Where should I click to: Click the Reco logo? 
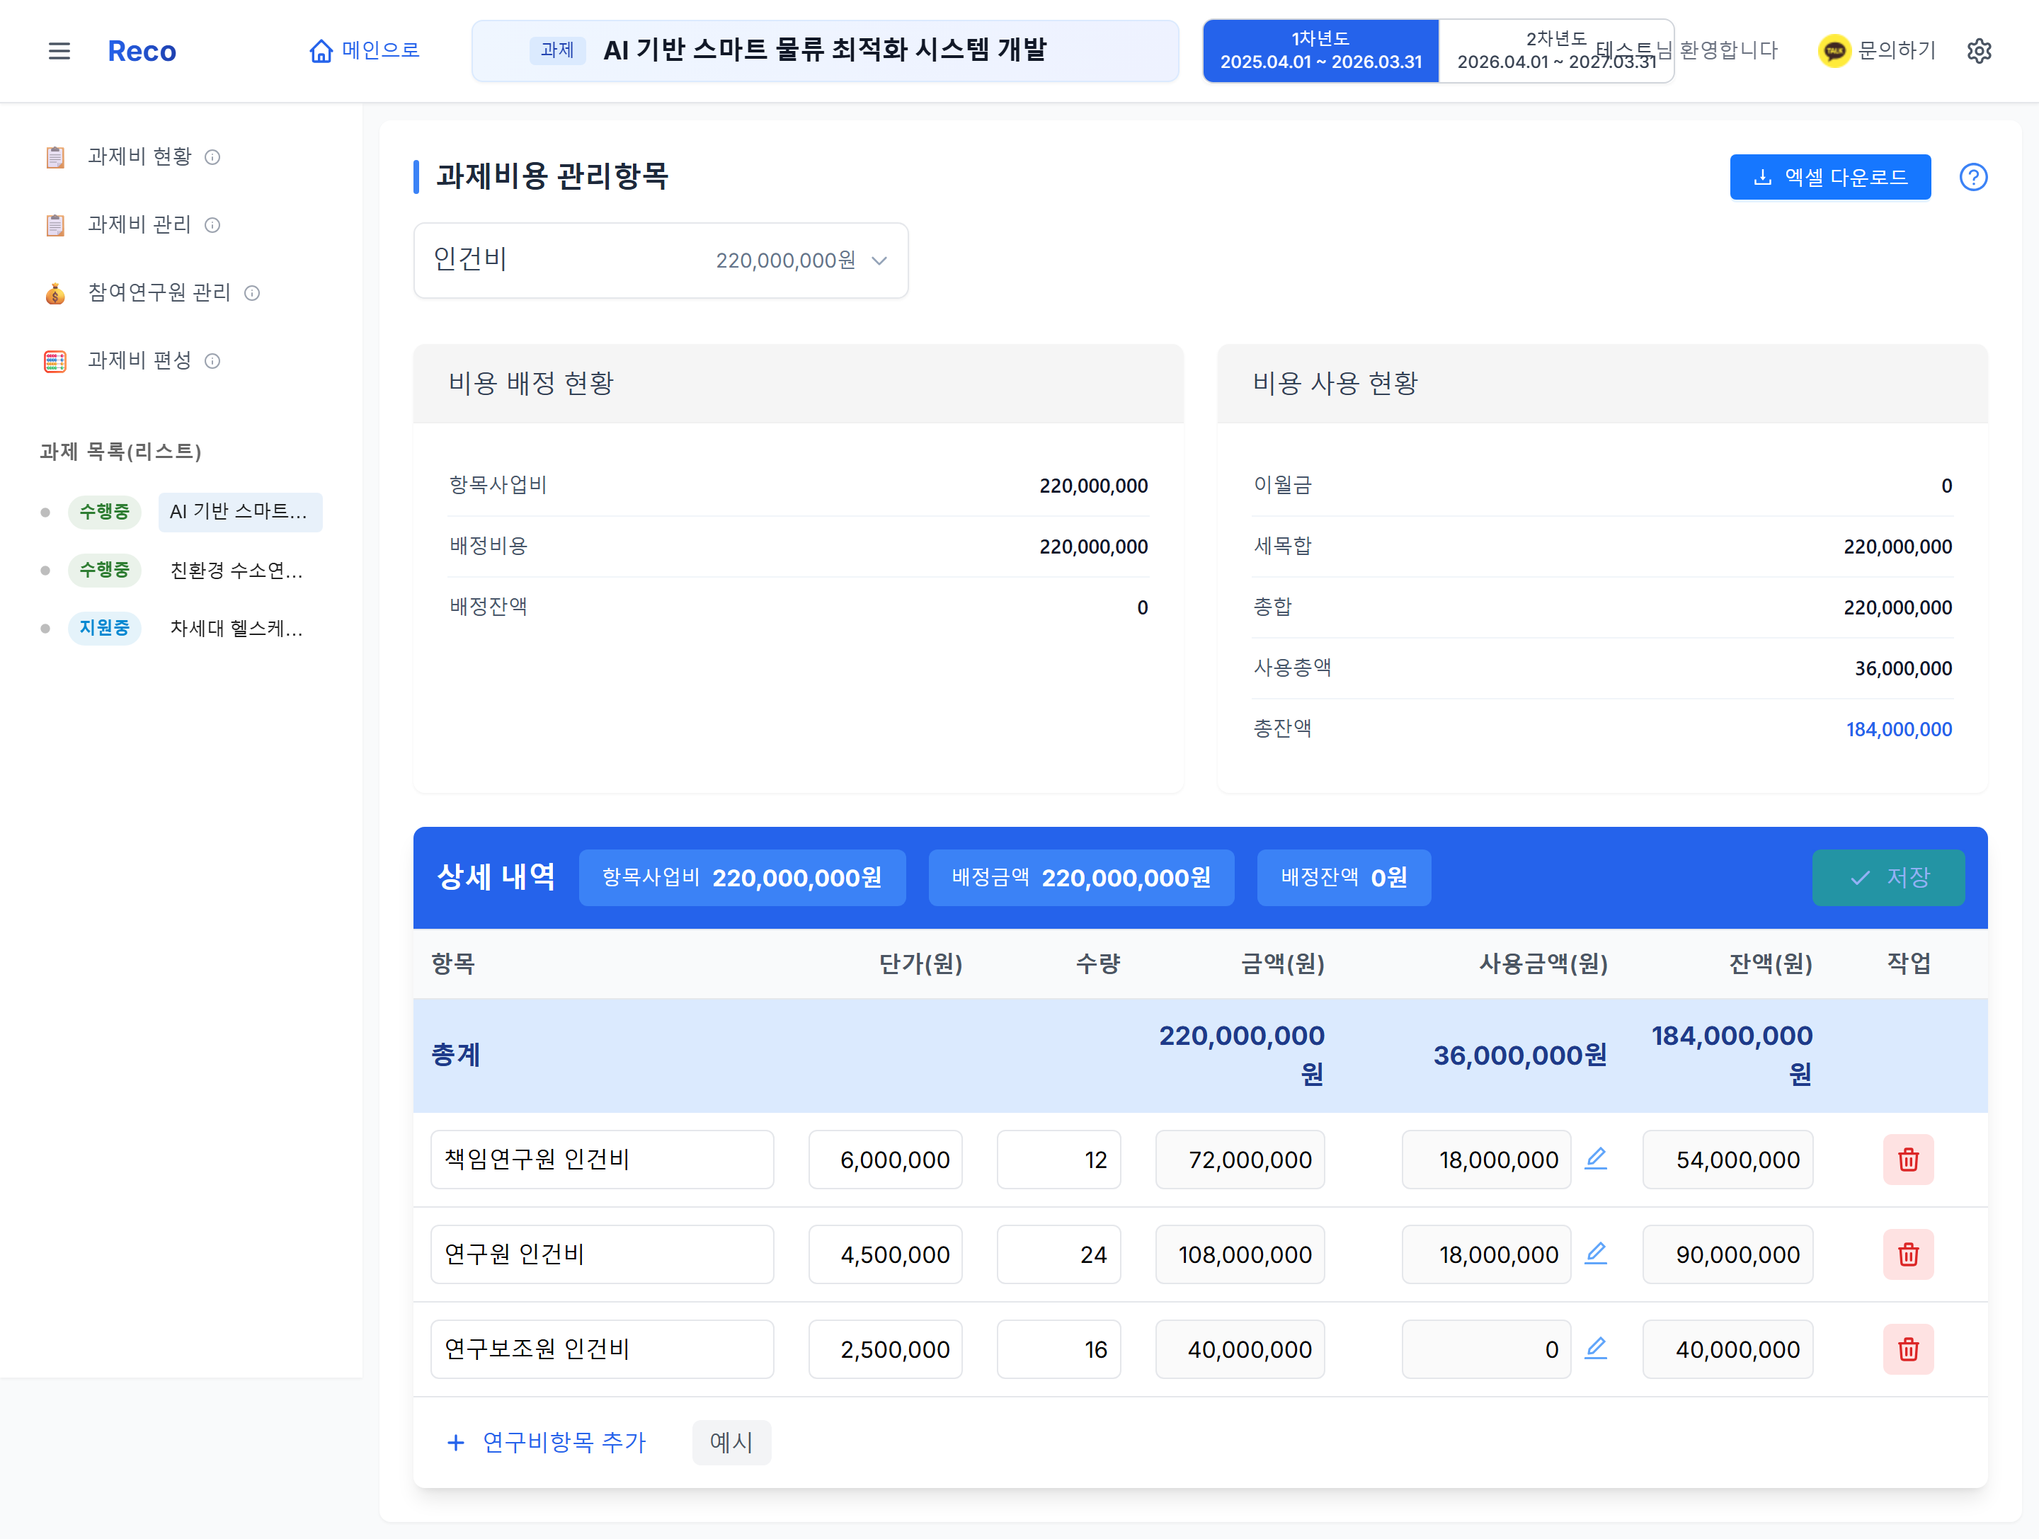pyautogui.click(x=141, y=51)
